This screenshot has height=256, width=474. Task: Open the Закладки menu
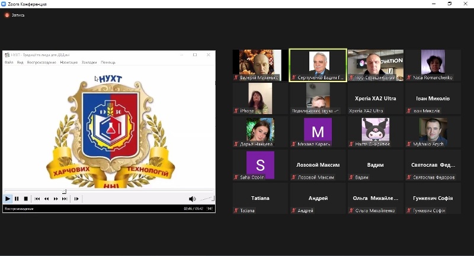pos(89,63)
